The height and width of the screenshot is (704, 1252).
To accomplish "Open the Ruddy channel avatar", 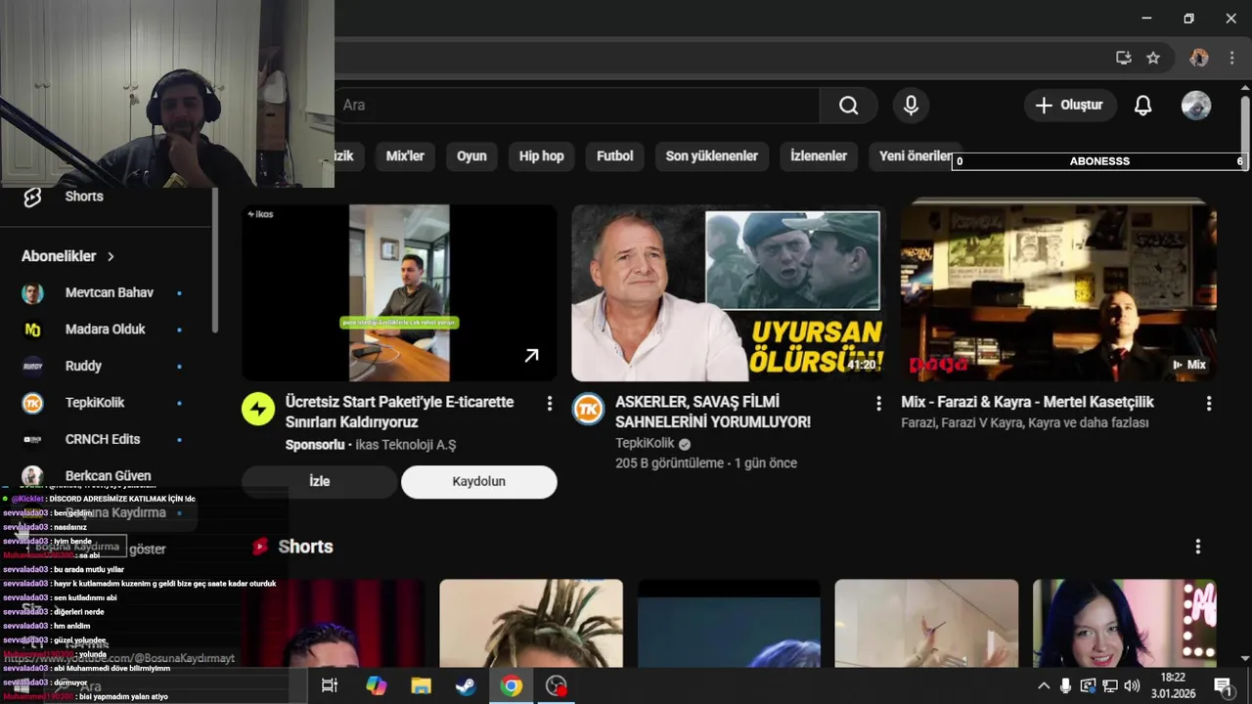I will 32,366.
